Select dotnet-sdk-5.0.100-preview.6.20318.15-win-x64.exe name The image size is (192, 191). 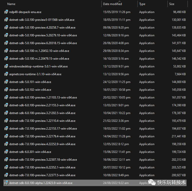pos(43,43)
